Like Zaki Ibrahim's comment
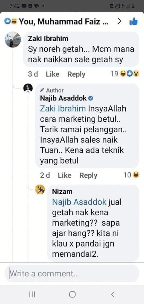Viewport: 144px width, 304px height. (53, 74)
